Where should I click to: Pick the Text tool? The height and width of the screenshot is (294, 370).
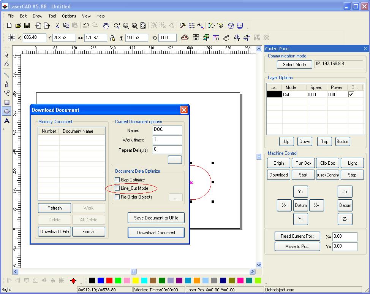click(6, 121)
